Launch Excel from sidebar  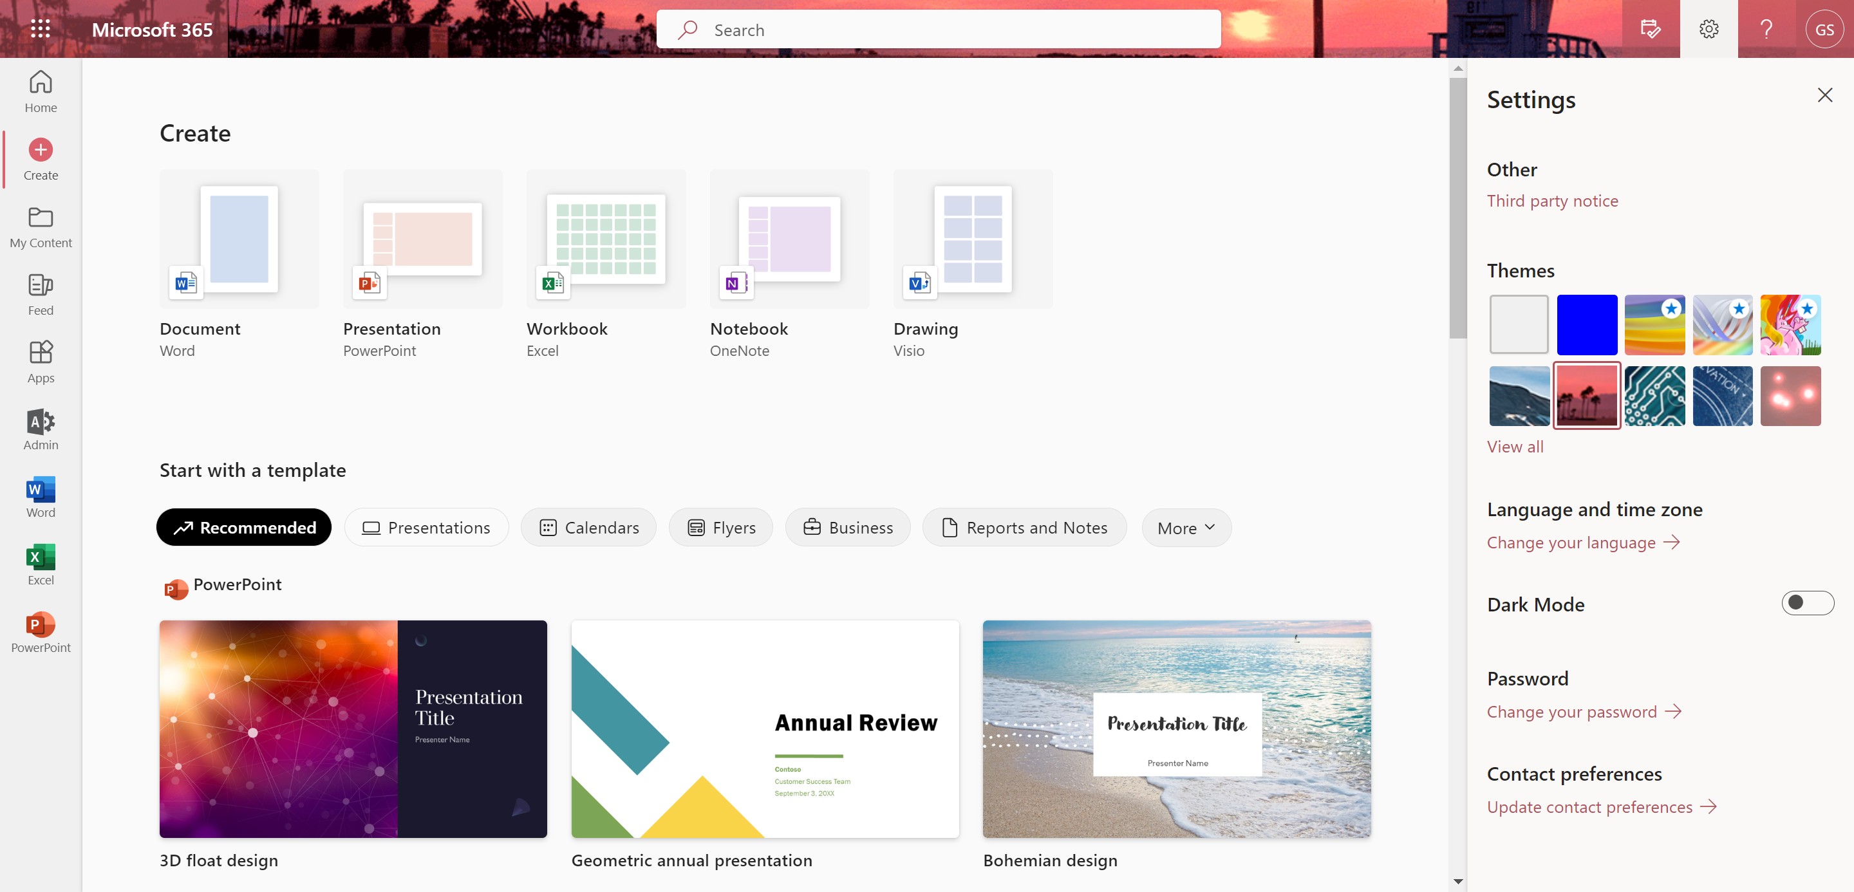point(41,564)
